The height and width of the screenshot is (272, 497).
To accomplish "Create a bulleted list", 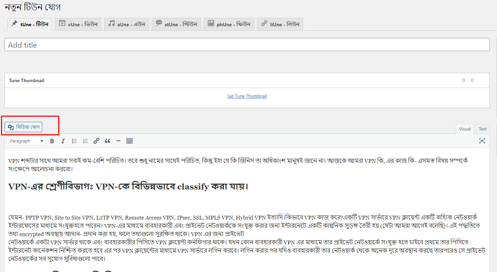I will 74,140.
